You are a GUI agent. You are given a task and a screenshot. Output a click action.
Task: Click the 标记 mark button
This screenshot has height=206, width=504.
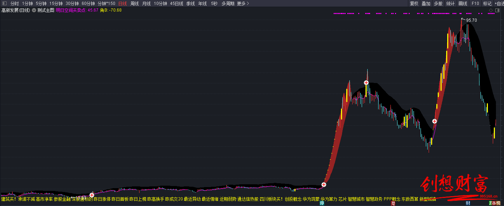click(x=487, y=4)
